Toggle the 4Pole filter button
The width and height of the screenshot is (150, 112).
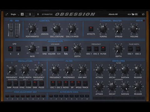79,83
